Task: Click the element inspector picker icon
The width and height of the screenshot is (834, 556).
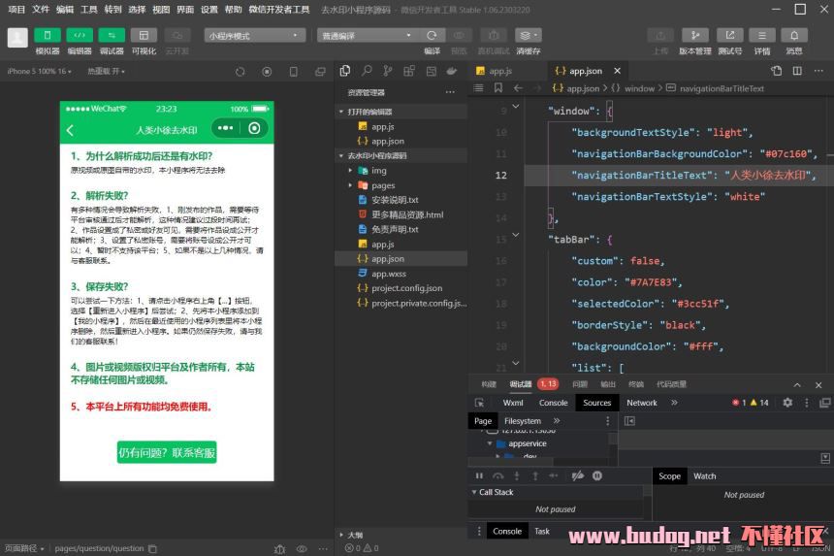Action: (x=479, y=403)
